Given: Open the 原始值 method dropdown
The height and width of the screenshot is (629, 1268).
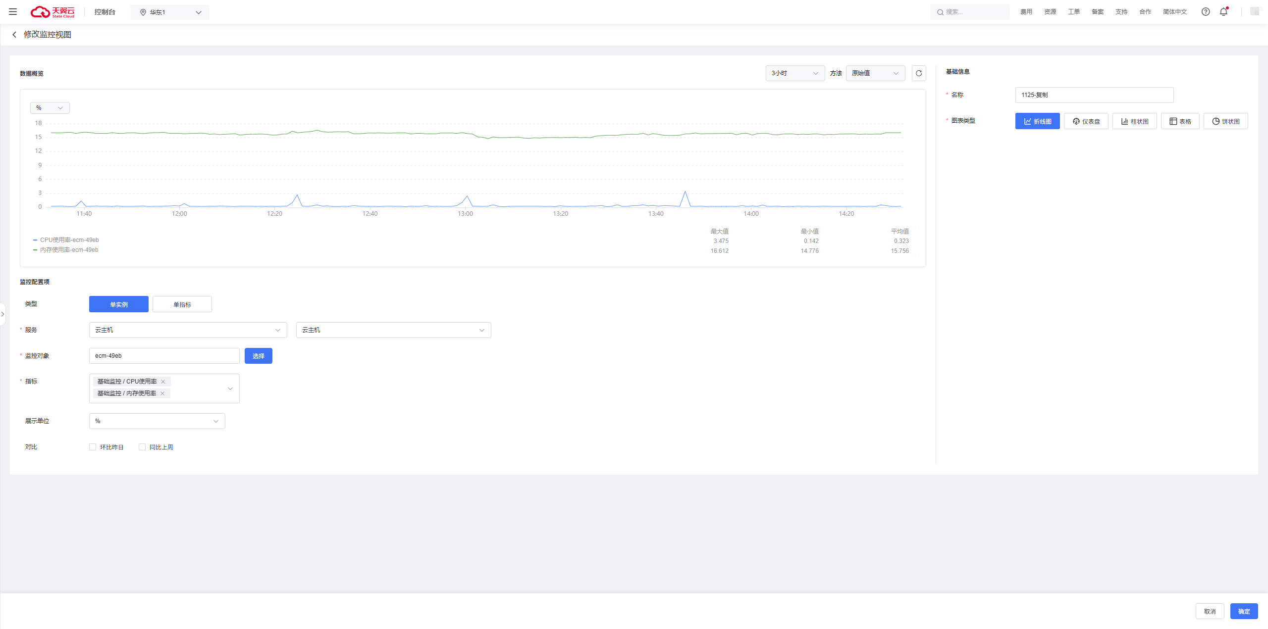Looking at the screenshot, I should point(875,73).
